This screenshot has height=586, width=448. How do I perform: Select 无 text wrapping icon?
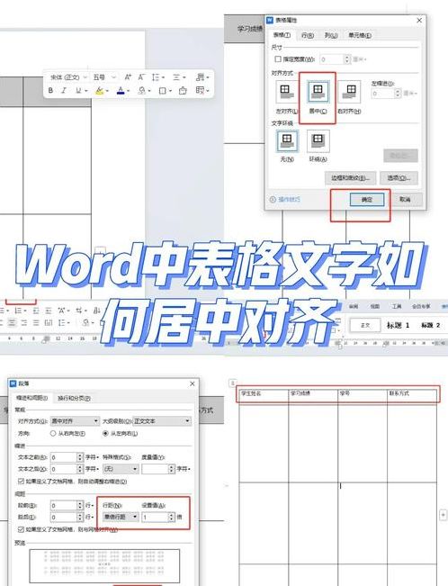(287, 141)
